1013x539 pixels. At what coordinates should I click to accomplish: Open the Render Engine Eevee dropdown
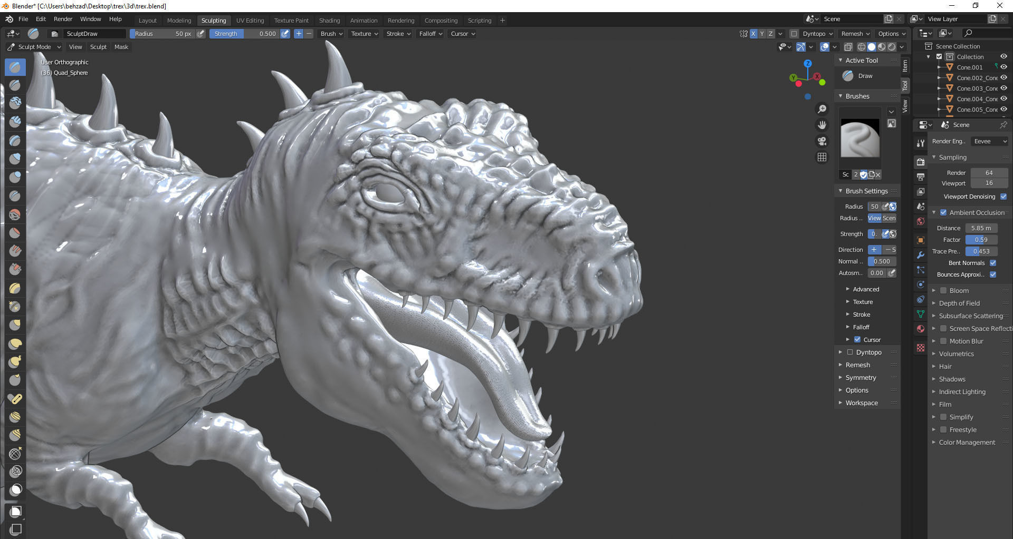coord(990,141)
